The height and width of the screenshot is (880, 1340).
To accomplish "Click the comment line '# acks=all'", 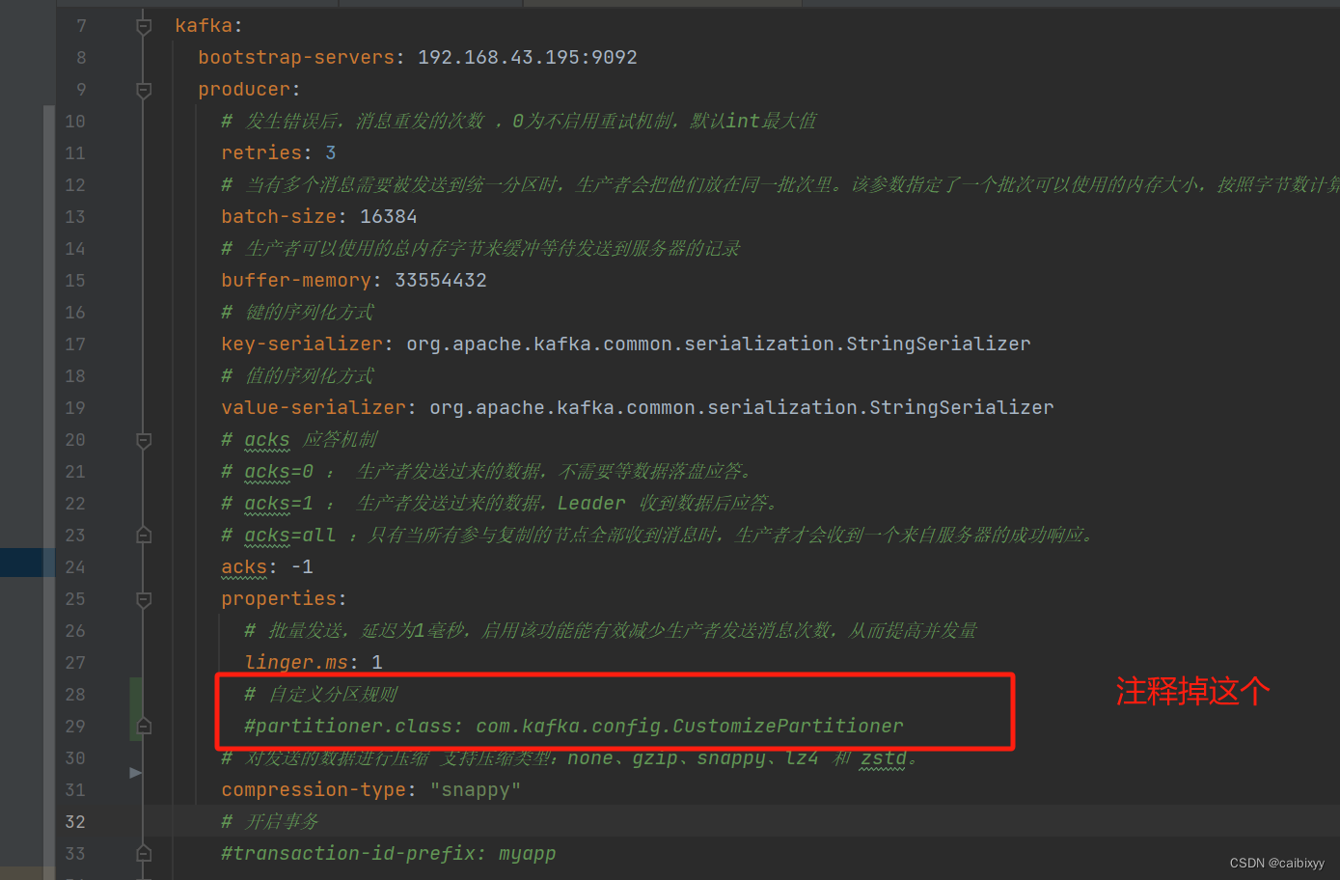I will tap(658, 536).
